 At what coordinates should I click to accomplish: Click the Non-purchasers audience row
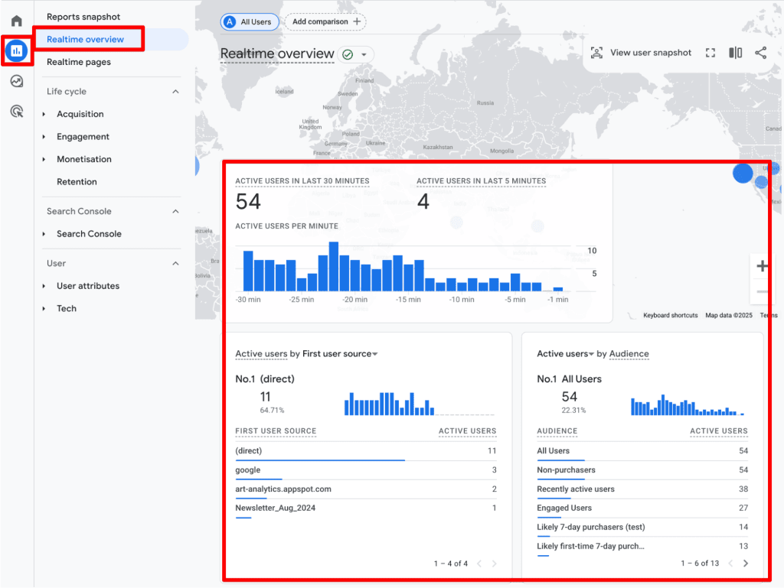(642, 469)
